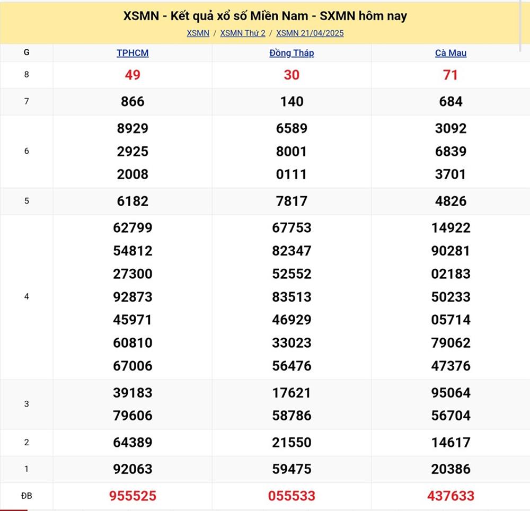Select TPHCM special prize number 955525
The height and width of the screenshot is (511, 530).
tap(132, 496)
